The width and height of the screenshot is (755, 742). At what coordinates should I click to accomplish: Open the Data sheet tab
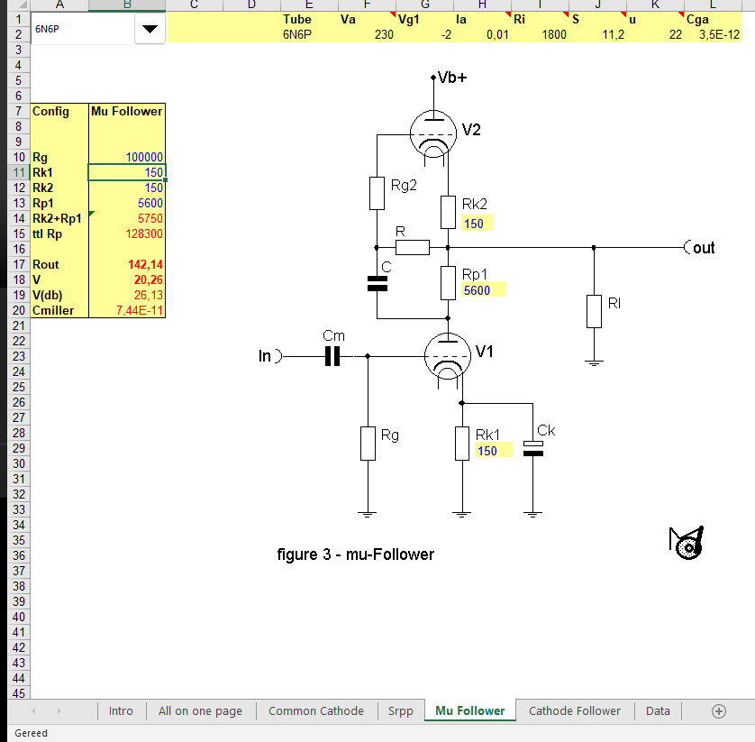pos(658,710)
